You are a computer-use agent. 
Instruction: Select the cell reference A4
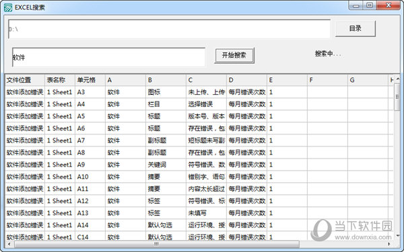click(x=90, y=104)
